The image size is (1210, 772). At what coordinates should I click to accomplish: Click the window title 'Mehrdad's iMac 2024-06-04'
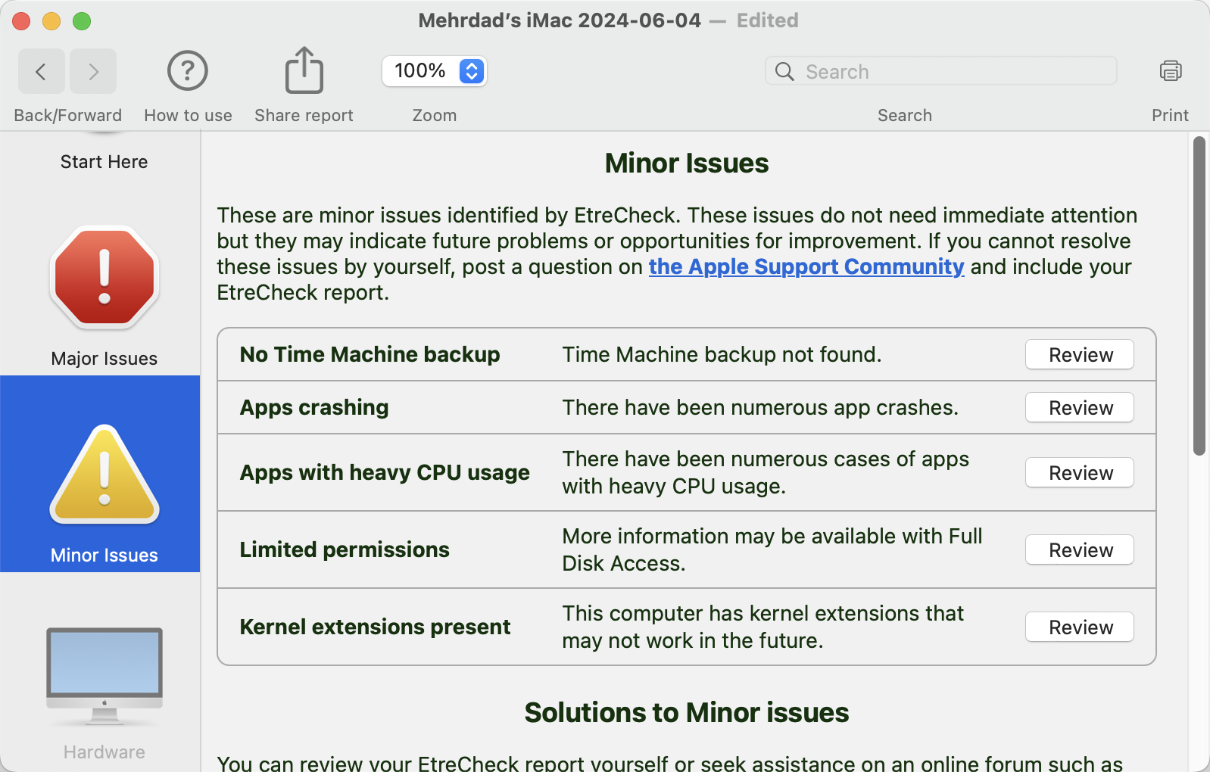pos(560,20)
